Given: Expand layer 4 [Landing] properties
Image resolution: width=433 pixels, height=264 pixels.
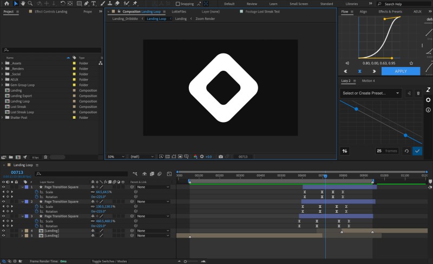Looking at the screenshot, I should click(x=22, y=231).
